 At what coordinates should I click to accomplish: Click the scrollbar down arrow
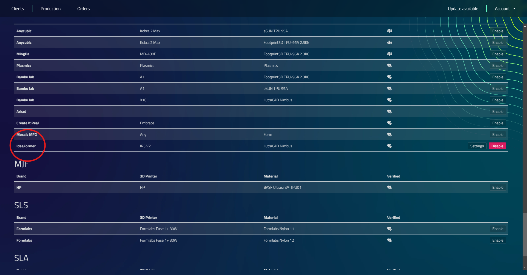525,267
